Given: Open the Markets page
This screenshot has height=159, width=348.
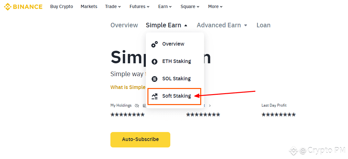Looking at the screenshot, I should 89,7.
